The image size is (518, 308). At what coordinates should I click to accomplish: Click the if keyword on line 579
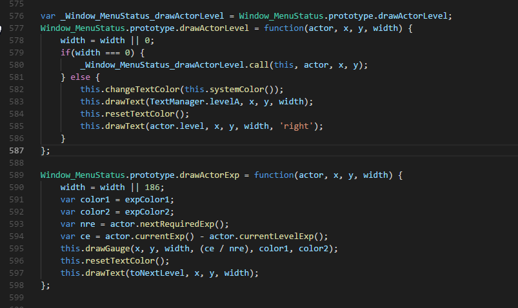tap(65, 53)
